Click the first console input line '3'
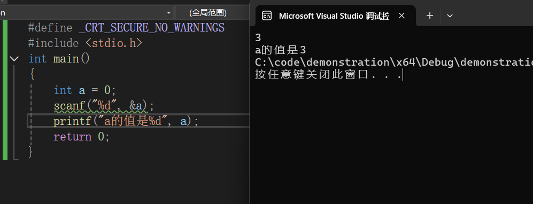This screenshot has width=533, height=204. [258, 38]
